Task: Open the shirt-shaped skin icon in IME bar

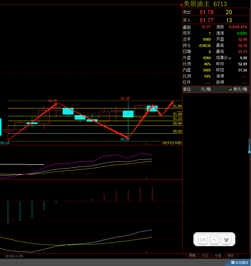Action: tap(226, 239)
